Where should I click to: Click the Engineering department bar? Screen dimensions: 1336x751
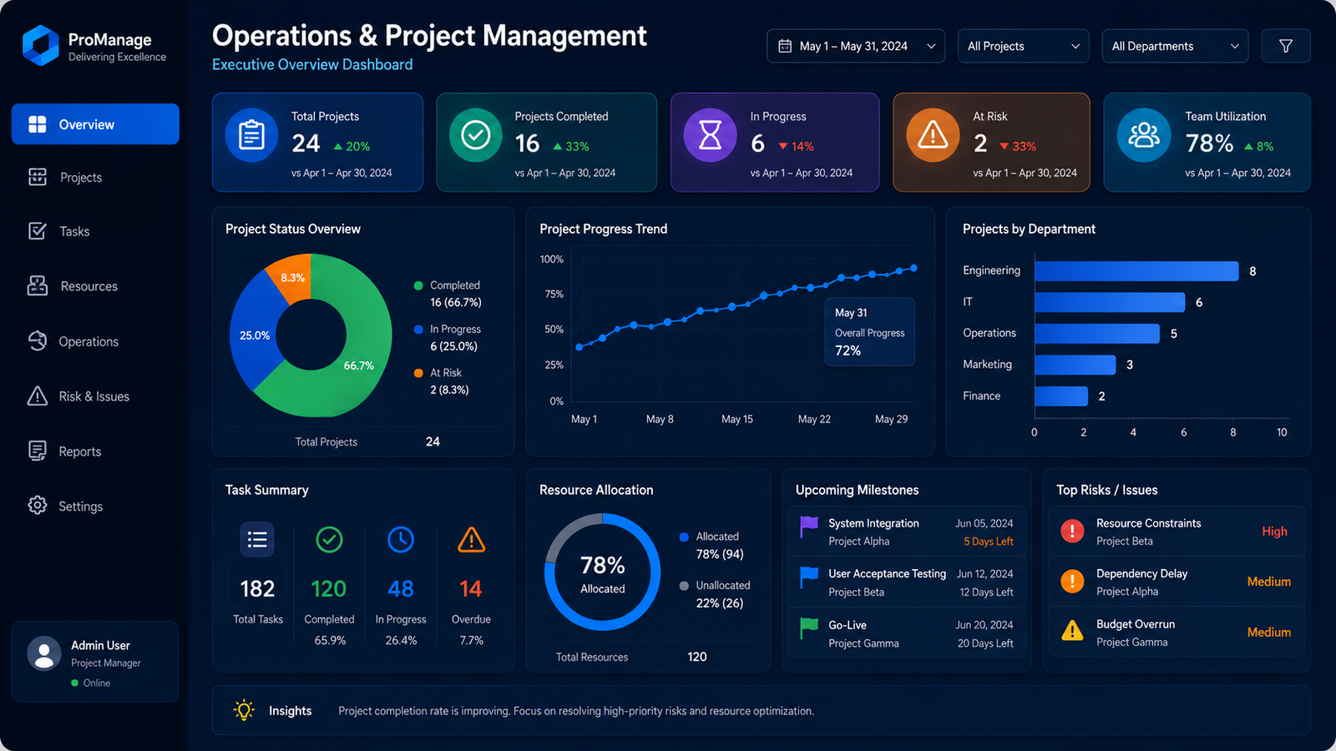click(x=1136, y=271)
